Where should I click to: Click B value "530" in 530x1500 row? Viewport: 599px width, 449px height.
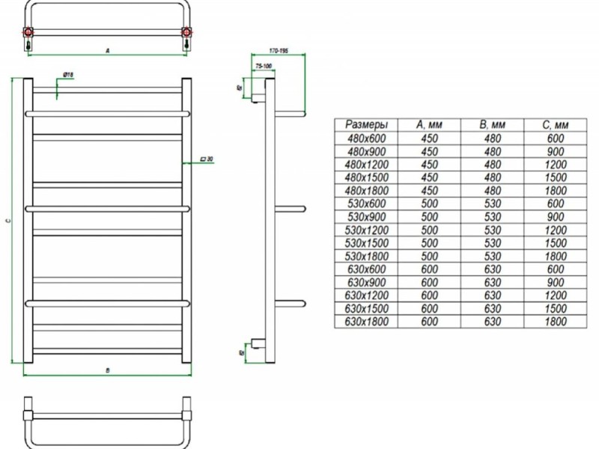point(492,242)
